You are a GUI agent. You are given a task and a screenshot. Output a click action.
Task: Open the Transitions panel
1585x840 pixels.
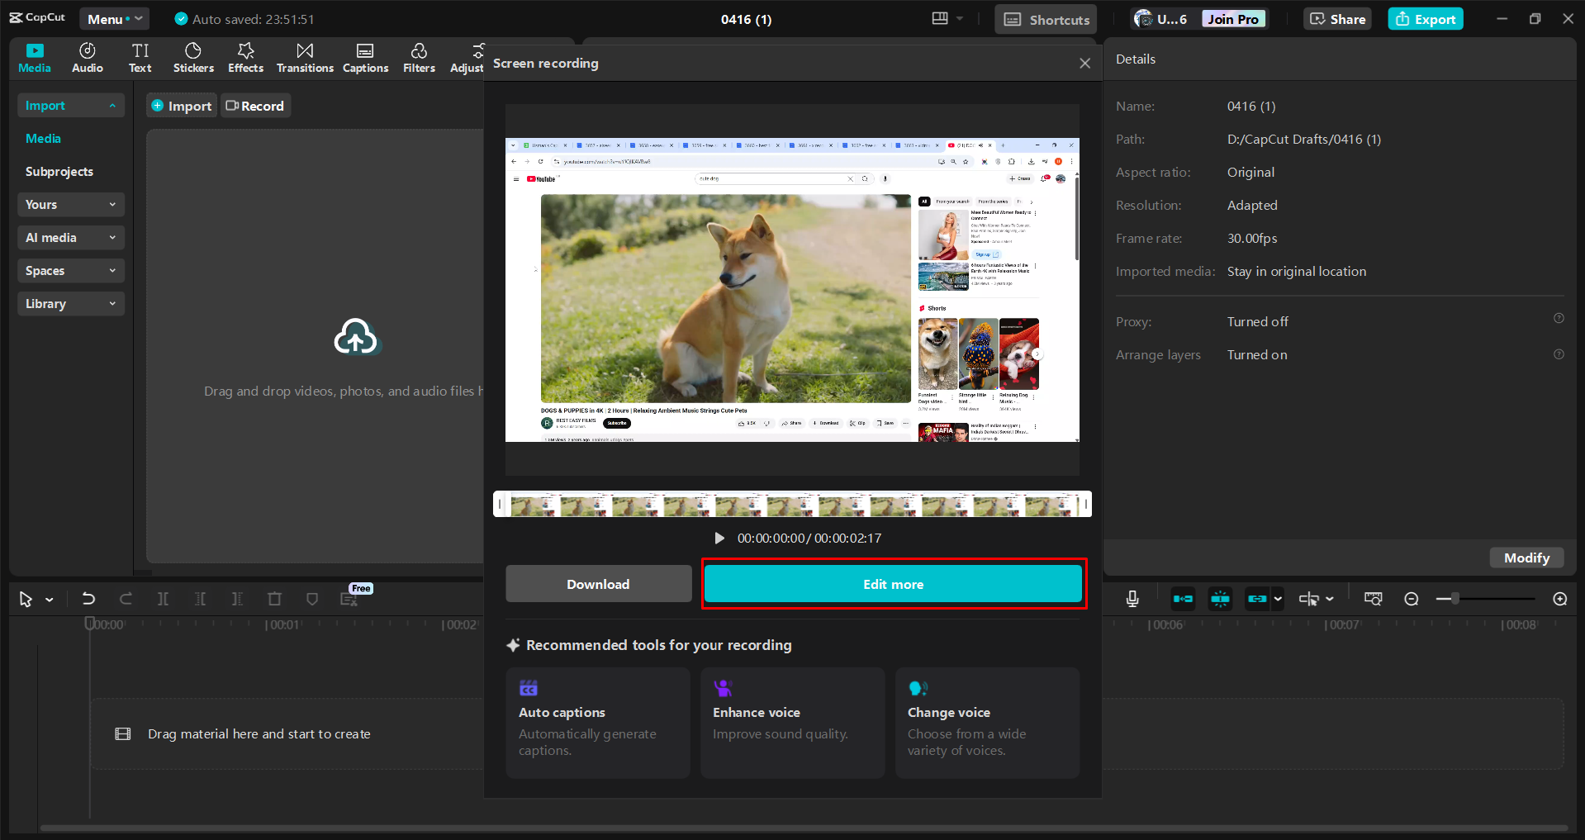click(x=304, y=57)
